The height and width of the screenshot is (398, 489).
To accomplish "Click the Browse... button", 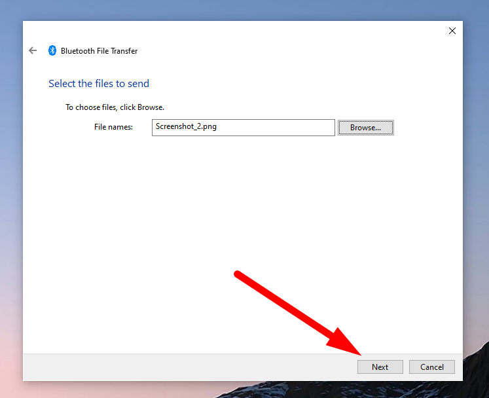I will 365,128.
